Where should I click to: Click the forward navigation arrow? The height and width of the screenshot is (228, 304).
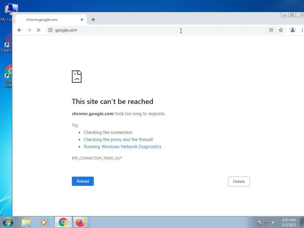29,30
